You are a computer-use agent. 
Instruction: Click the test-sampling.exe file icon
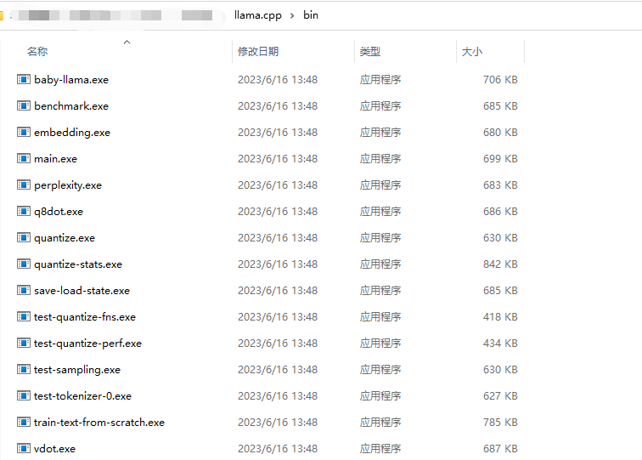point(23,369)
